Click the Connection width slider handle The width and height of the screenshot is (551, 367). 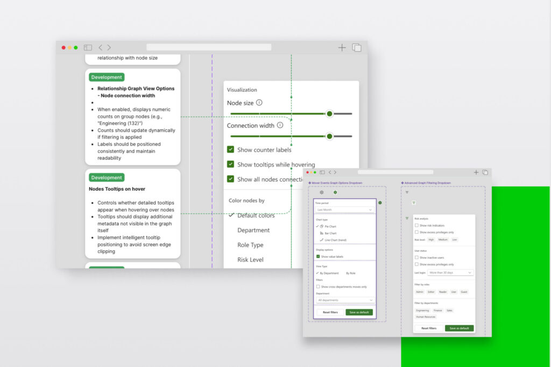click(329, 136)
